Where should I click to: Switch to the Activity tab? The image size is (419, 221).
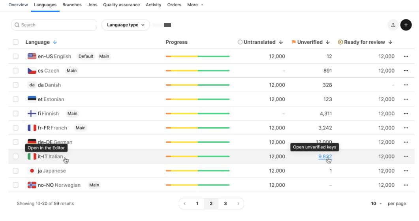tap(153, 5)
